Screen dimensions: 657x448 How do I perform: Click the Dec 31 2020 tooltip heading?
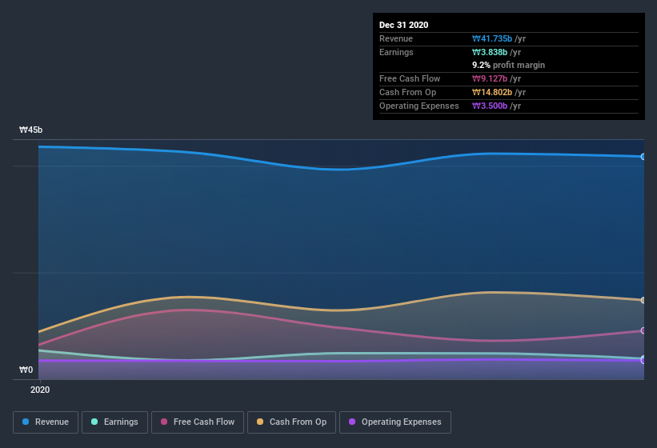(403, 25)
